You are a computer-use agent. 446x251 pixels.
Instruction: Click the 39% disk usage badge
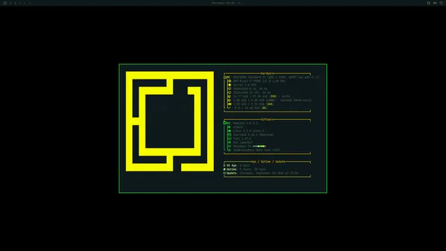point(272,96)
